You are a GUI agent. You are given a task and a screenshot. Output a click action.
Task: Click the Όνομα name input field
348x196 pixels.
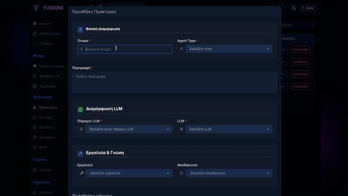pyautogui.click(x=124, y=49)
